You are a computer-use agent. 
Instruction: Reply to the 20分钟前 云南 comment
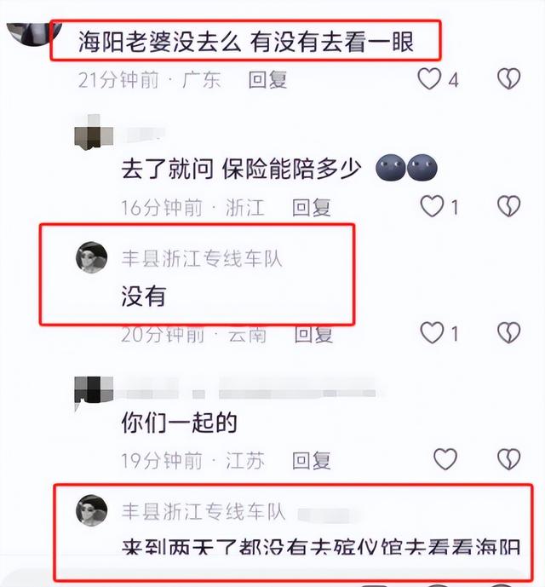pyautogui.click(x=313, y=334)
